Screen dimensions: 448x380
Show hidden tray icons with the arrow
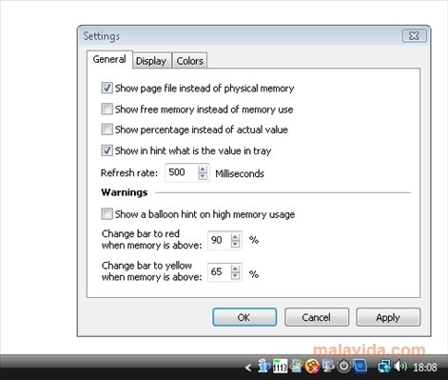(248, 368)
